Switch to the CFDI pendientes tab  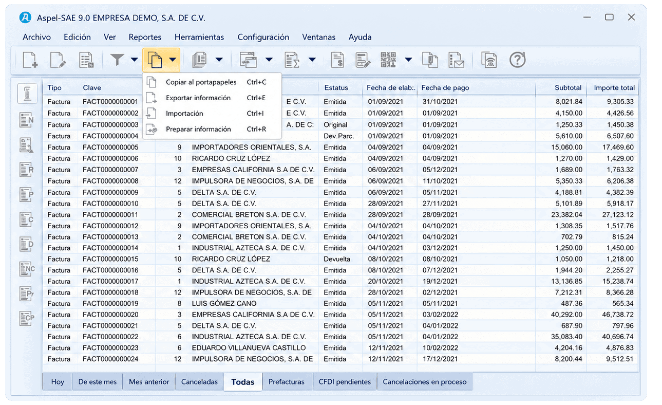345,382
